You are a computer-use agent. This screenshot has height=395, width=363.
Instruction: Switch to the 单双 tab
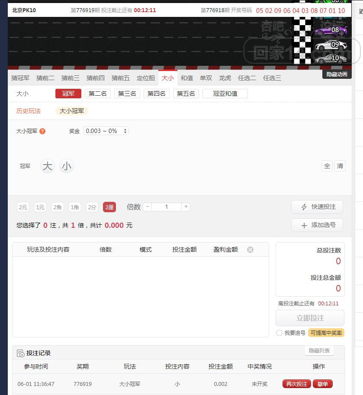tap(206, 78)
